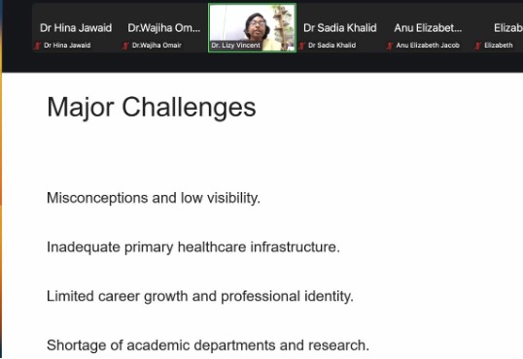Screen dimensions: 523x359
Task: Click the Major Challenges slide title
Action: [x=152, y=108]
